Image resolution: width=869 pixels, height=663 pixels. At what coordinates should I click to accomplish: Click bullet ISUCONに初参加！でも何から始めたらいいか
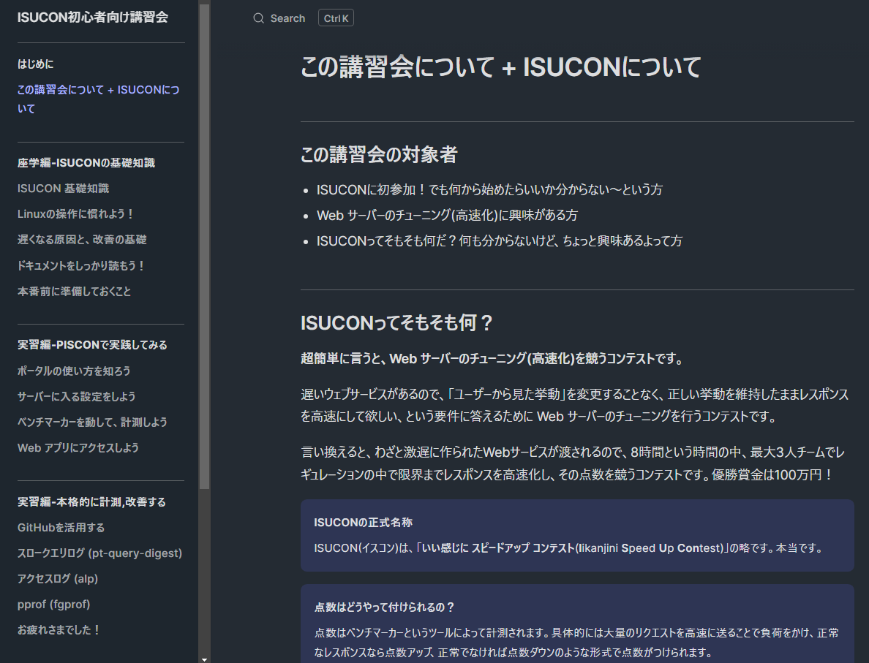489,189
